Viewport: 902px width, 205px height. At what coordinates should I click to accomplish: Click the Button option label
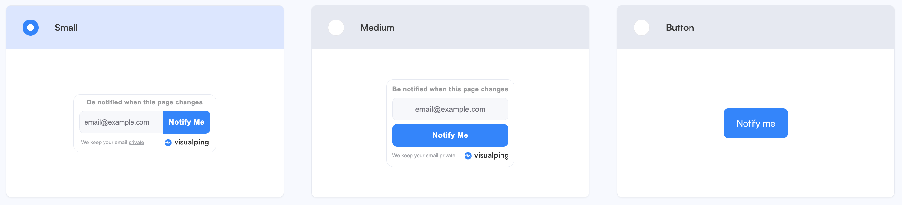coord(680,28)
